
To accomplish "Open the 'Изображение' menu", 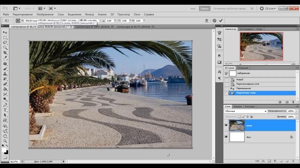I will (45, 14).
